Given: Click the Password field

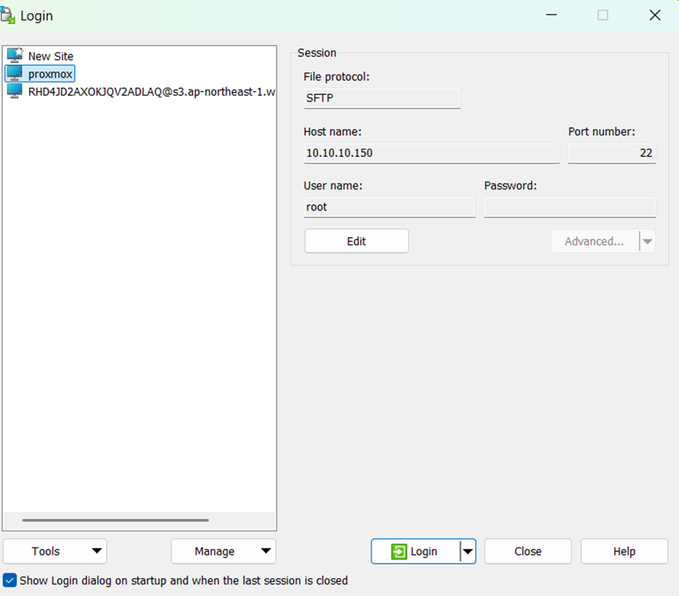Looking at the screenshot, I should (x=570, y=207).
